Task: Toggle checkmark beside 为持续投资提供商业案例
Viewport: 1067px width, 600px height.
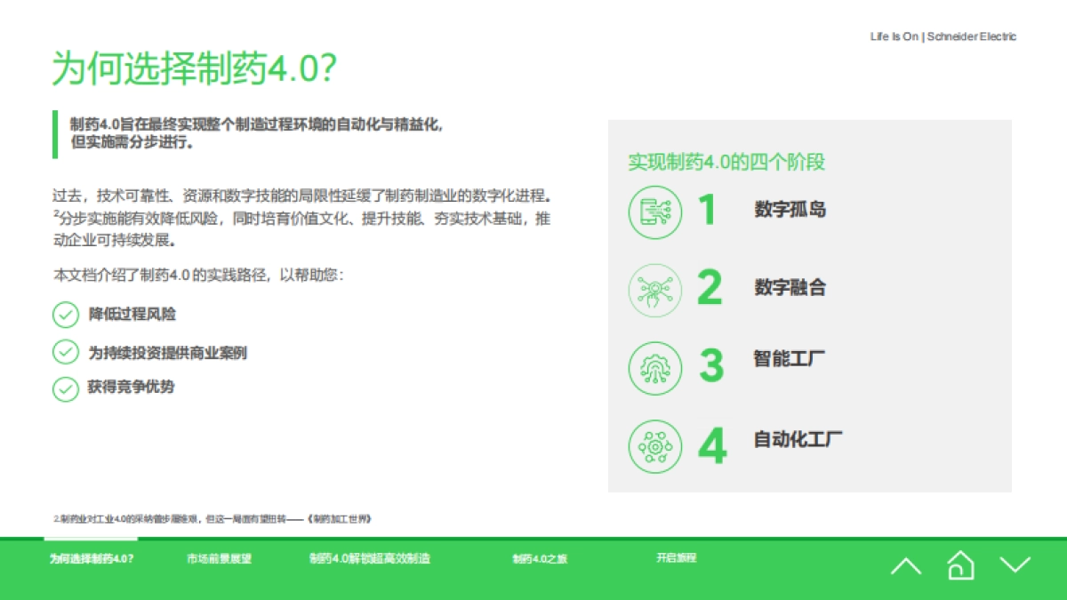Action: point(66,352)
